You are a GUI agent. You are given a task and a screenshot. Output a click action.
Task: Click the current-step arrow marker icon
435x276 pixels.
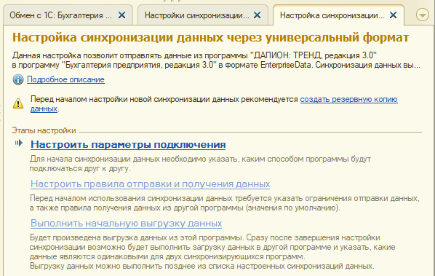click(x=19, y=143)
